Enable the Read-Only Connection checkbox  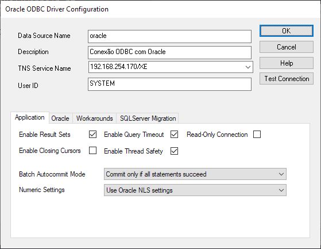point(257,135)
